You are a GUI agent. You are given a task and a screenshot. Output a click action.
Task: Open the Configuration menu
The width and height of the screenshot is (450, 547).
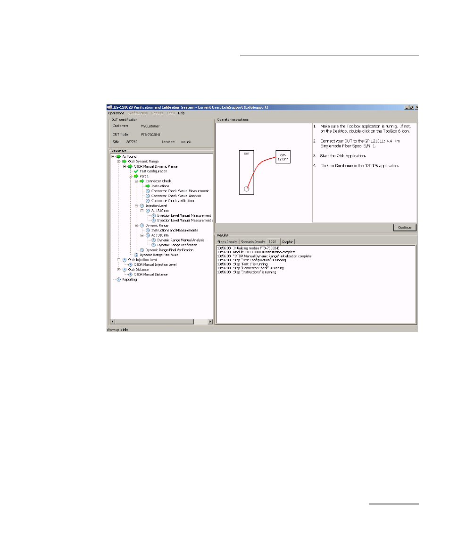[x=138, y=113]
